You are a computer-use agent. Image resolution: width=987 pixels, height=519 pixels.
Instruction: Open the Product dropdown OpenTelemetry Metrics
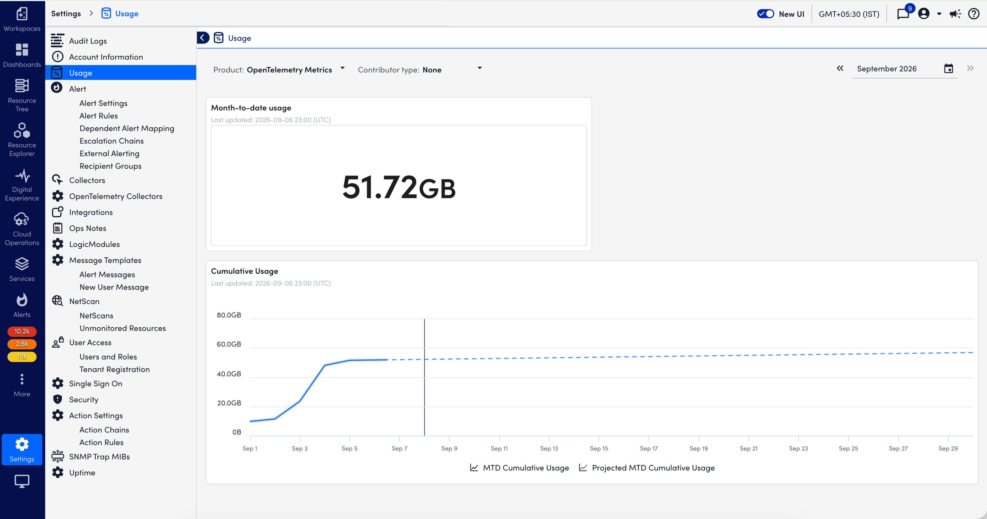[x=279, y=70]
